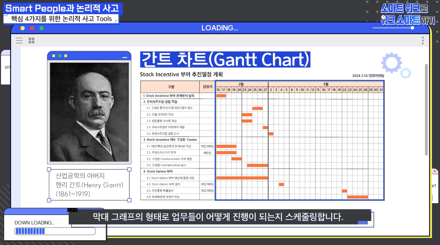Click the 구분 column header
This screenshot has height=245, width=440.
pos(170,87)
